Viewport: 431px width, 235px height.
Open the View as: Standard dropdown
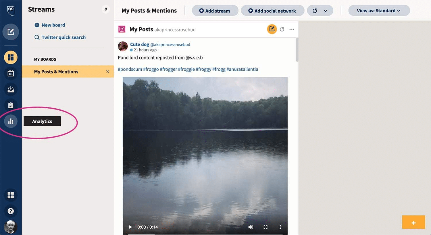379,11
